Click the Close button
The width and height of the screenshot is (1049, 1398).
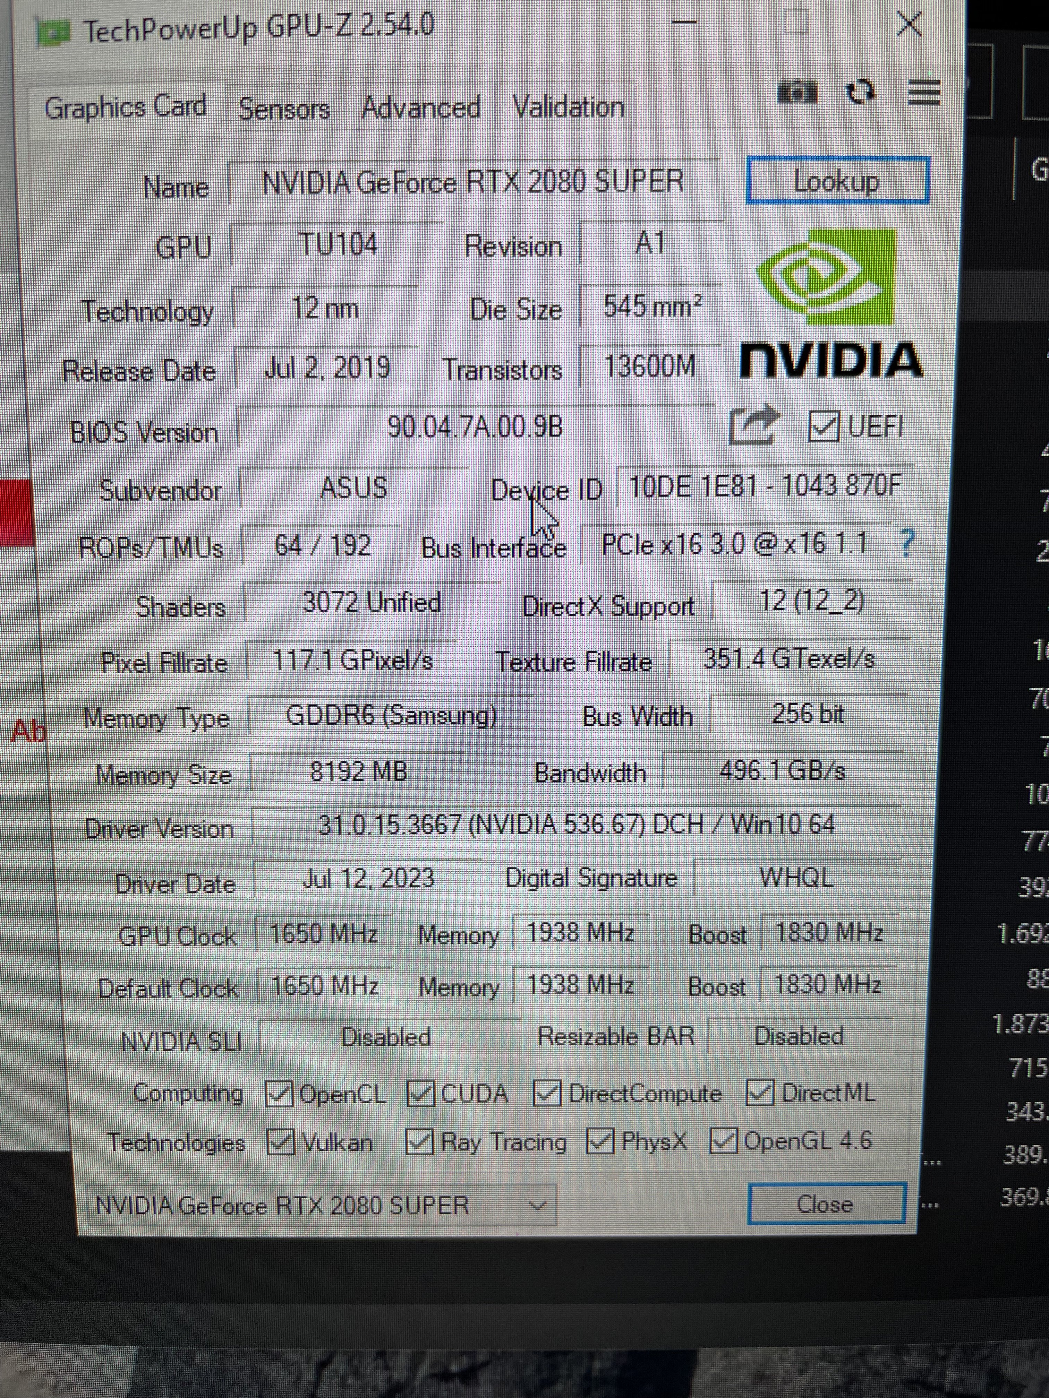(826, 1203)
